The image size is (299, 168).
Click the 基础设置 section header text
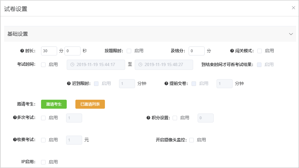(x=18, y=34)
